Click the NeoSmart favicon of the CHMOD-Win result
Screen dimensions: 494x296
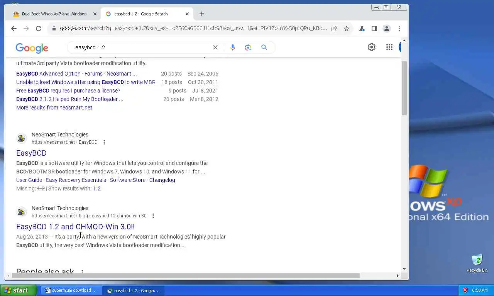(x=22, y=212)
